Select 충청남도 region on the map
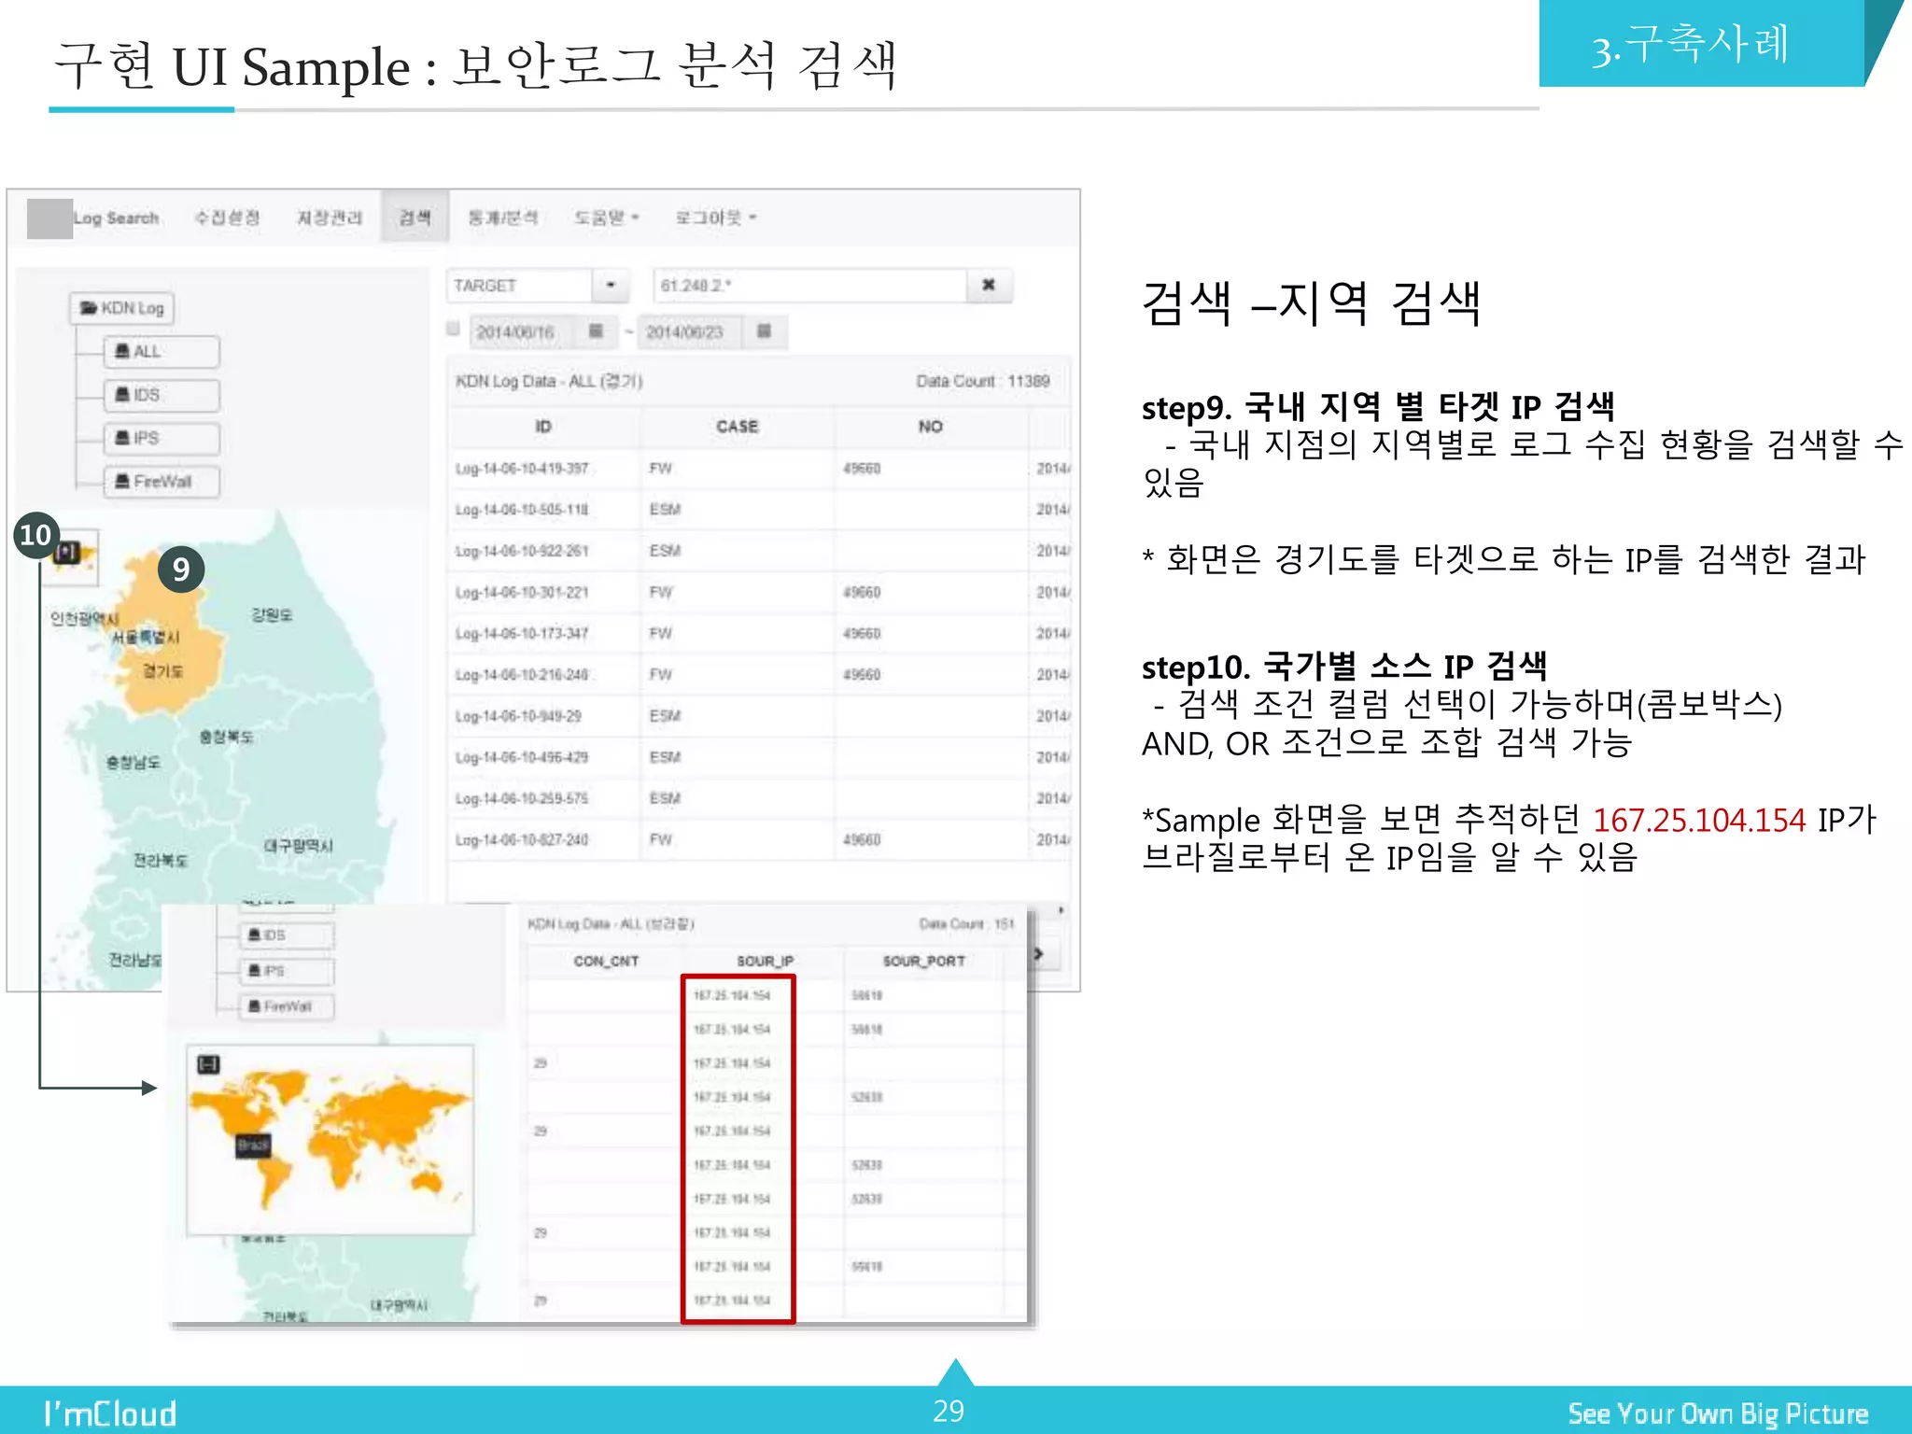 tap(134, 763)
